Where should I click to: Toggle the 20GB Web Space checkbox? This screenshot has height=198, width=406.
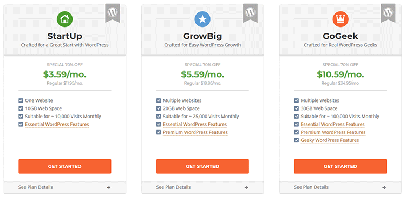tap(159, 108)
